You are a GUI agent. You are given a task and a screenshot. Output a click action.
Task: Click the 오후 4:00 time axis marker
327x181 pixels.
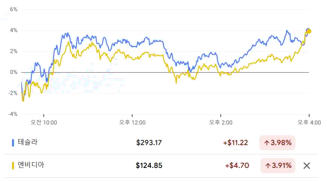309,122
